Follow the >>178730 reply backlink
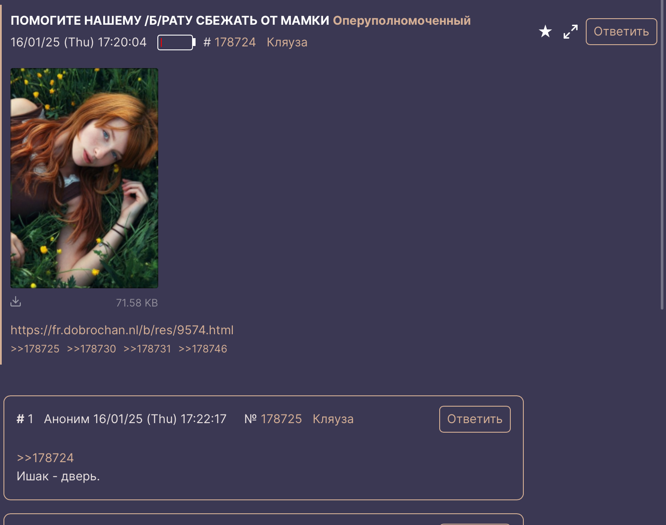This screenshot has height=525, width=666. 91,349
